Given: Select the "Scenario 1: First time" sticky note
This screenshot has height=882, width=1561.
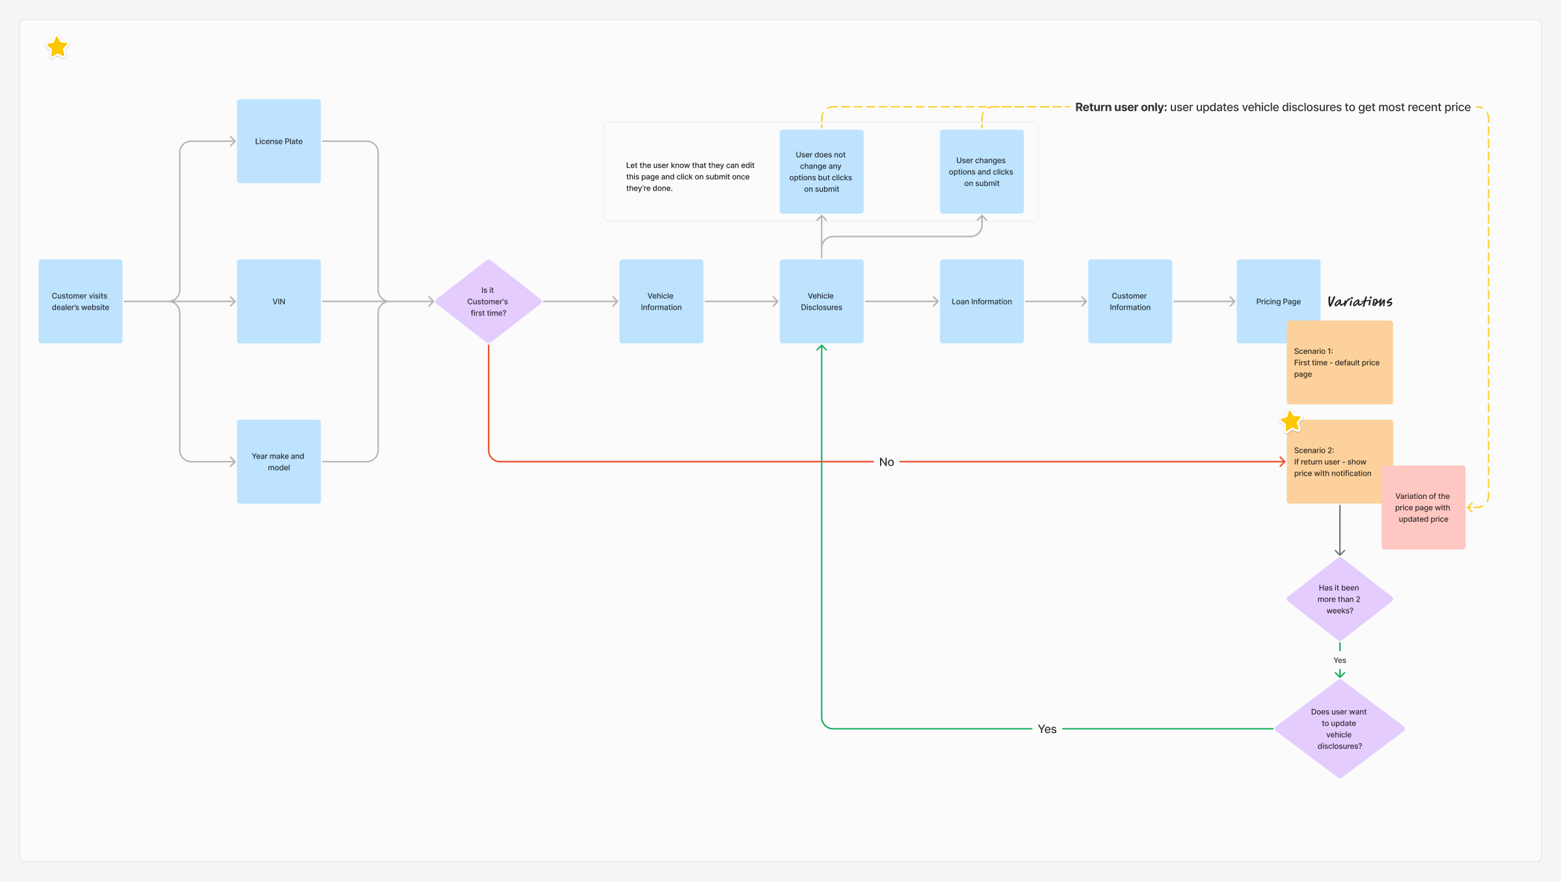Looking at the screenshot, I should [1340, 362].
